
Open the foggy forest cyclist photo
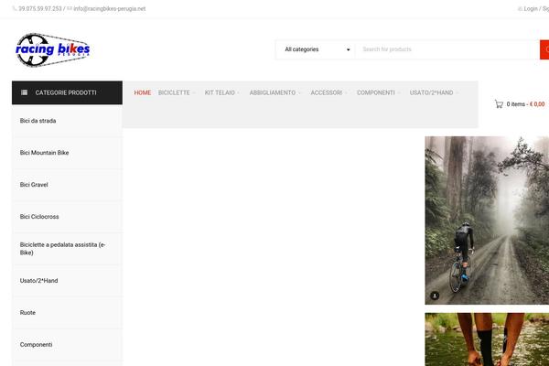point(487,221)
